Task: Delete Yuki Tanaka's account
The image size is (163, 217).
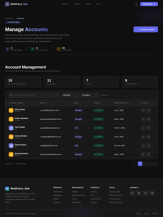Action: [x=149, y=128]
